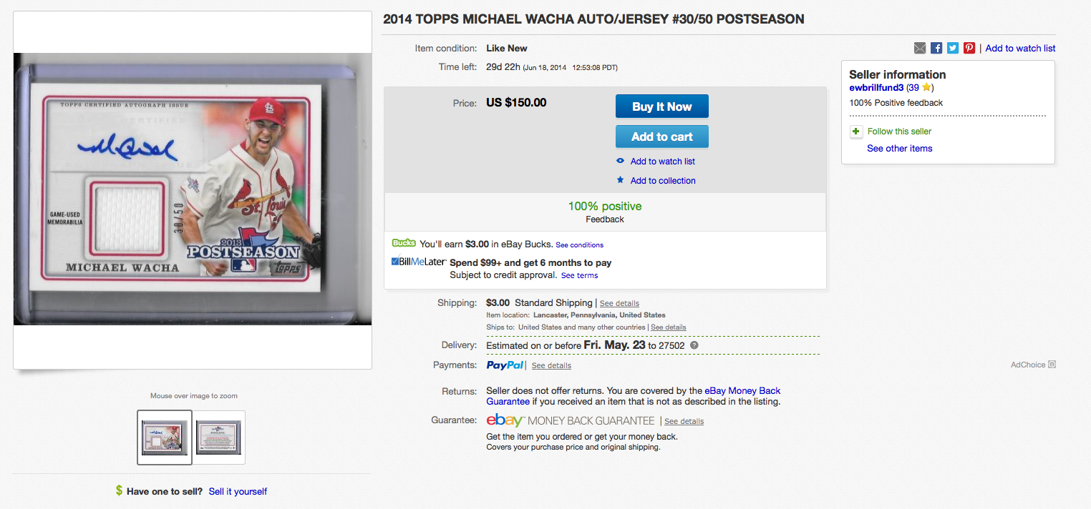Open eBay Bucks See conditions link
Image resolution: width=1091 pixels, height=509 pixels.
(579, 244)
